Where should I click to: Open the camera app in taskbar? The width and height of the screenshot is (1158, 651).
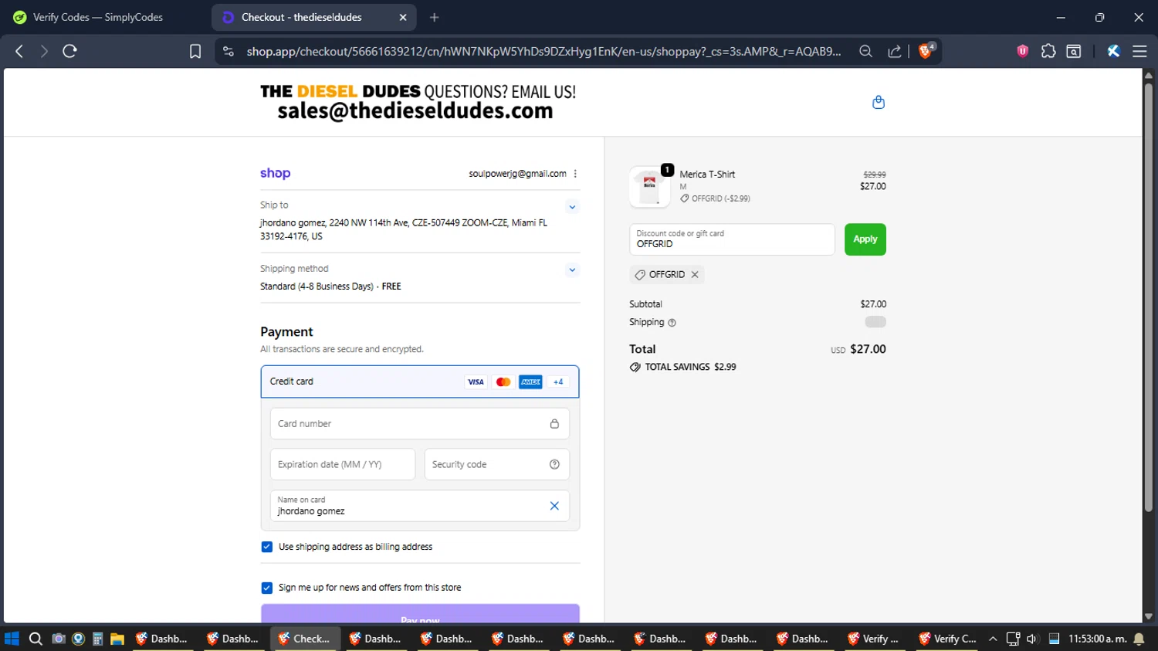click(x=58, y=639)
